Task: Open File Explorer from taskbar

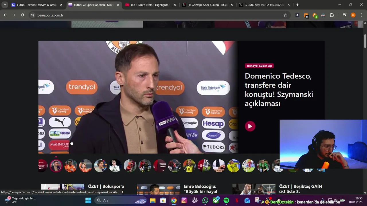Action: [153, 200]
